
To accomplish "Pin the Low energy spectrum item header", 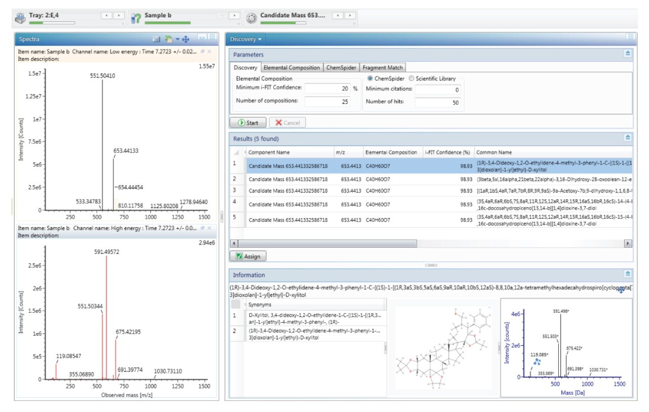I will coord(203,52).
